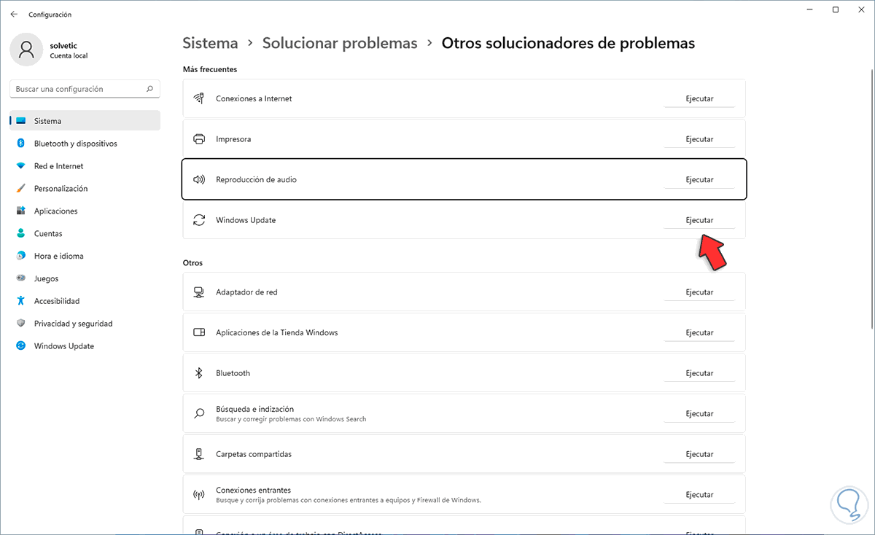
Task: Run the Windows Update troubleshooter
Action: tap(699, 220)
